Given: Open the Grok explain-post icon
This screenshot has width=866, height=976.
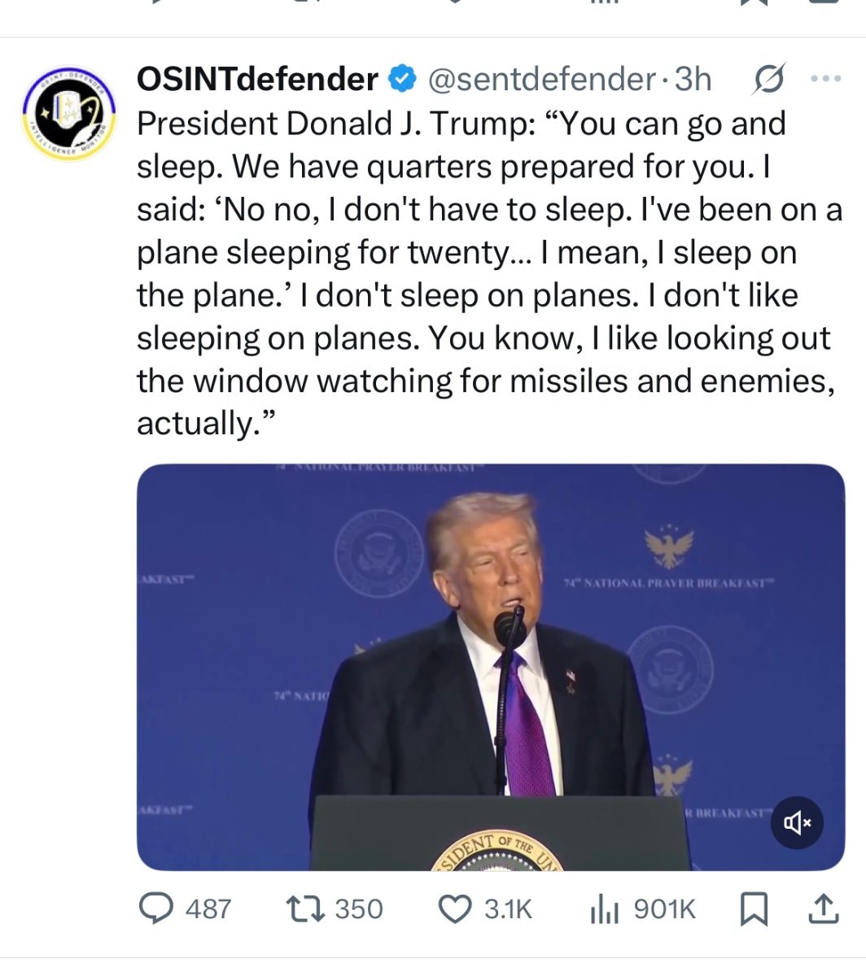Looking at the screenshot, I should [x=768, y=80].
